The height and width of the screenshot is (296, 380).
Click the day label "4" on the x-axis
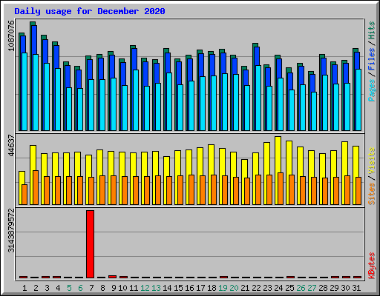tap(58, 288)
